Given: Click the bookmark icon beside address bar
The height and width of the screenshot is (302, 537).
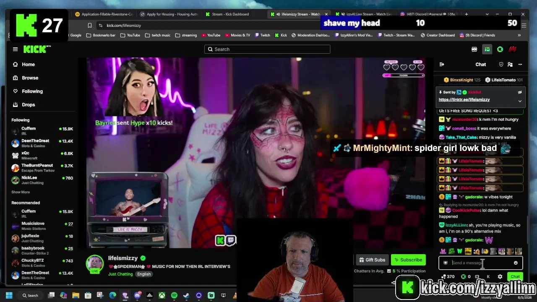Looking at the screenshot, I should [x=89, y=26].
